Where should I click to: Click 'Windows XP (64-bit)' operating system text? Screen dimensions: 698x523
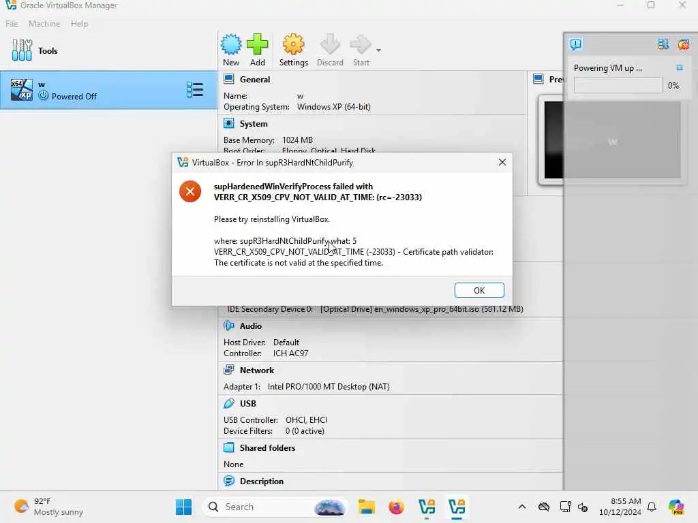click(x=334, y=107)
